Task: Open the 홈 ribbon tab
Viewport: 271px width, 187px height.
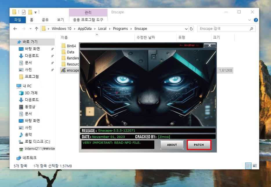Action: [32, 20]
